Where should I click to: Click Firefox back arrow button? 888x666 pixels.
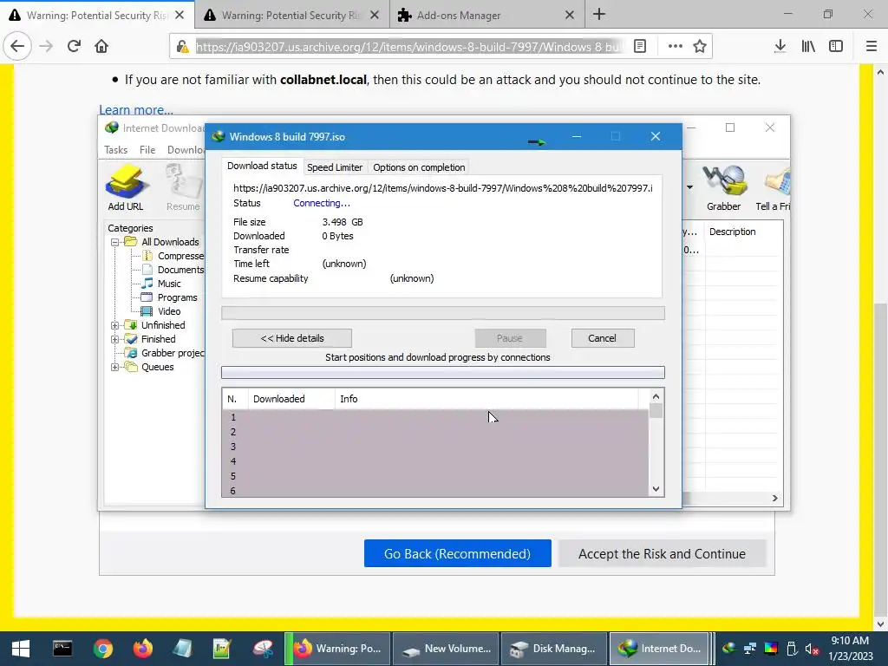pyautogui.click(x=17, y=46)
